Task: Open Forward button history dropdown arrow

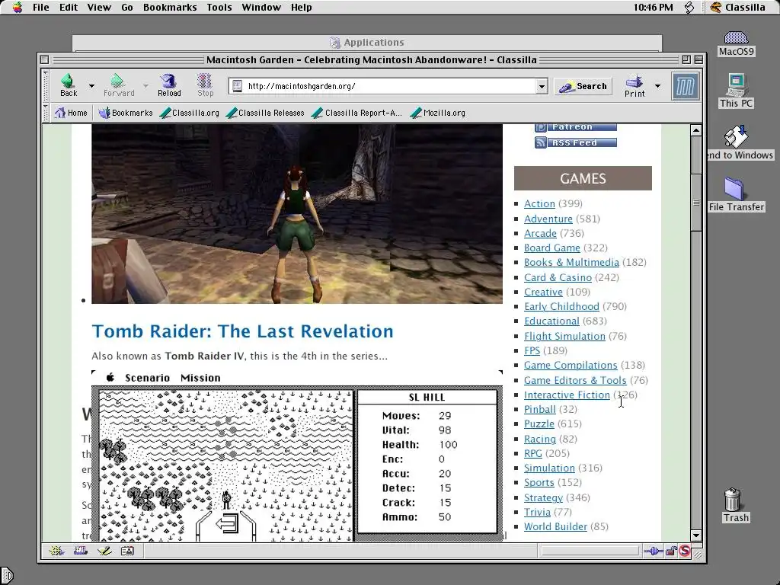Action: tap(145, 86)
